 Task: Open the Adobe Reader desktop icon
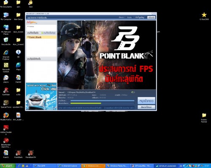click(6, 130)
